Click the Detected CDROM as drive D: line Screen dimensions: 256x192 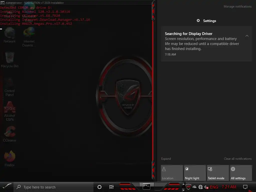[26, 8]
